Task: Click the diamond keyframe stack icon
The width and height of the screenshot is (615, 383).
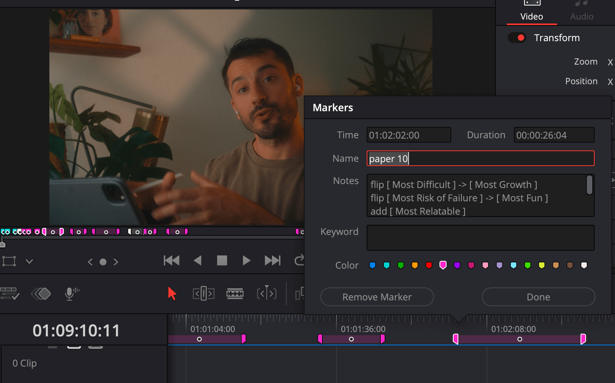Action: 41,293
